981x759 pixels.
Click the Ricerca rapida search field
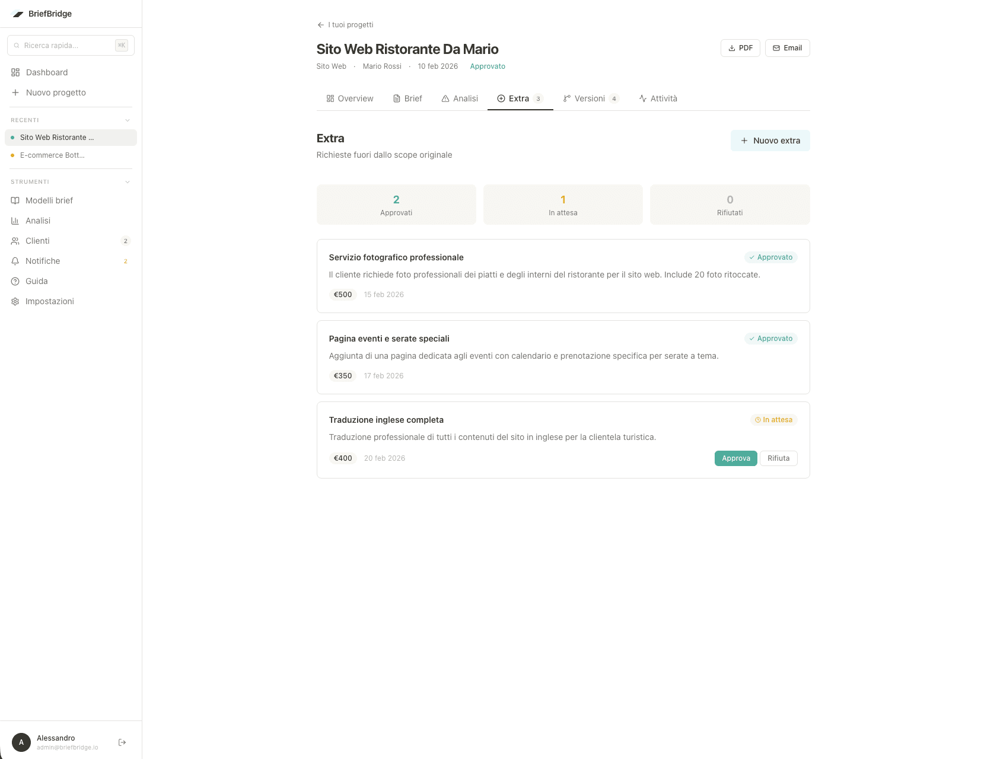tap(65, 45)
